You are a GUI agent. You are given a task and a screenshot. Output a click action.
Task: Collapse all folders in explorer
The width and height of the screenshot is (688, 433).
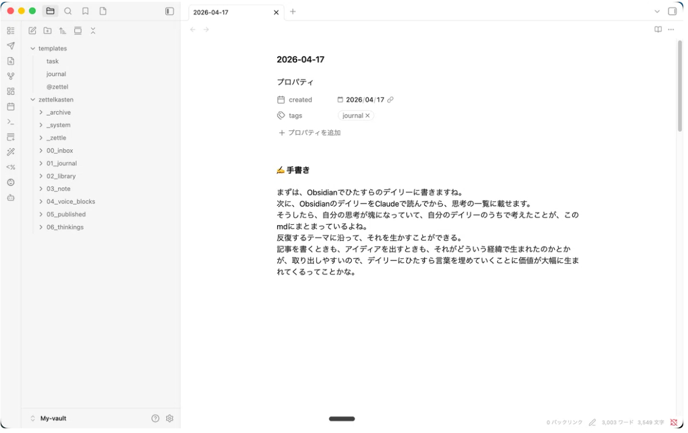pos(93,31)
